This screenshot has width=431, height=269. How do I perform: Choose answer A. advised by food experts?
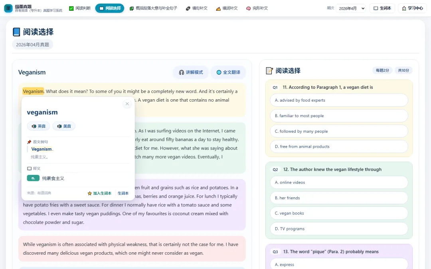tap(339, 100)
